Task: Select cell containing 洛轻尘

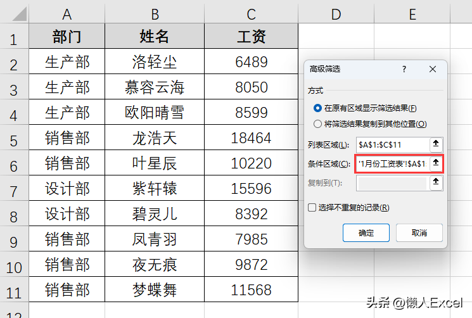Action: tap(155, 61)
